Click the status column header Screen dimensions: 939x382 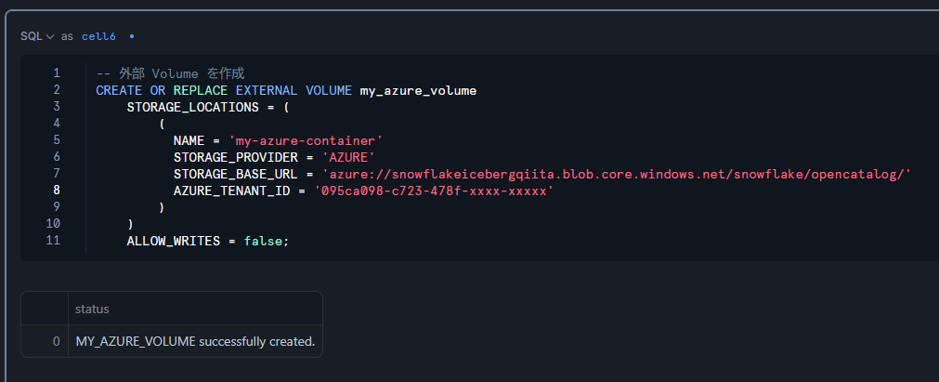click(195, 309)
